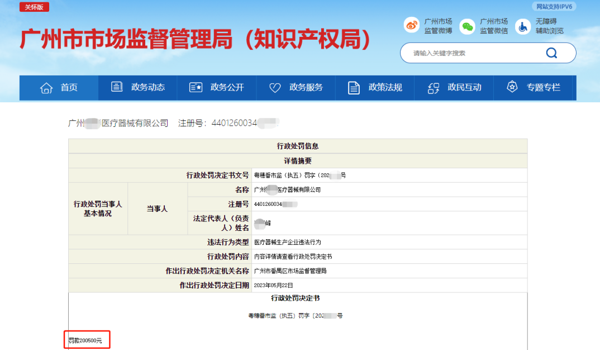Click the 政民互动 exchange icon
The height and width of the screenshot is (350, 600).
tap(433, 88)
